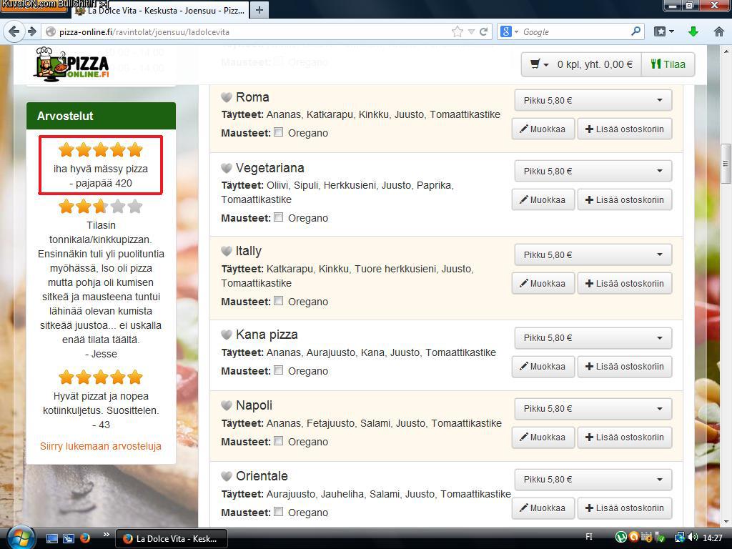
Task: Open a new browser tab
Action: pyautogui.click(x=259, y=9)
